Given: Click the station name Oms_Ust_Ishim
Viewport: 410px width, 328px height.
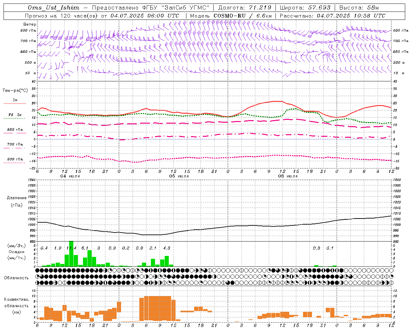Looking at the screenshot, I should [x=53, y=8].
